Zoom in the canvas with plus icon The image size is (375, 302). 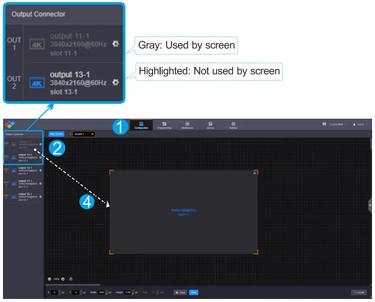point(63,279)
